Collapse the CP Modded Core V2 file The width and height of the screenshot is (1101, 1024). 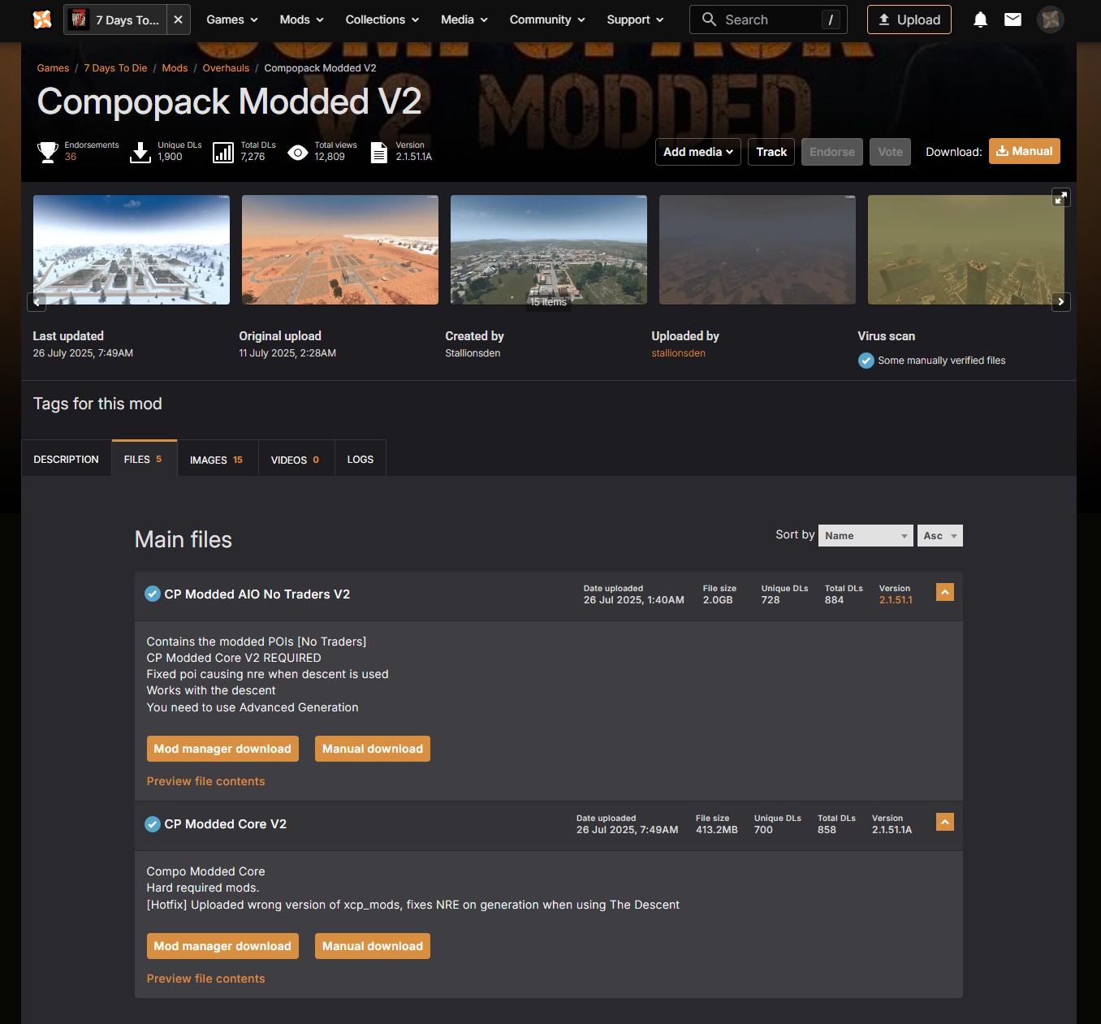point(945,822)
